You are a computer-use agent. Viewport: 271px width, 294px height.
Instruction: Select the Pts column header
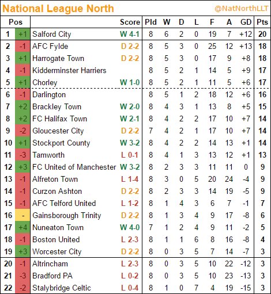coord(262,22)
